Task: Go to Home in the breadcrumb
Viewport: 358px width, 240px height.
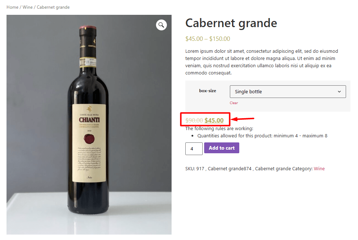Action: click(x=12, y=7)
